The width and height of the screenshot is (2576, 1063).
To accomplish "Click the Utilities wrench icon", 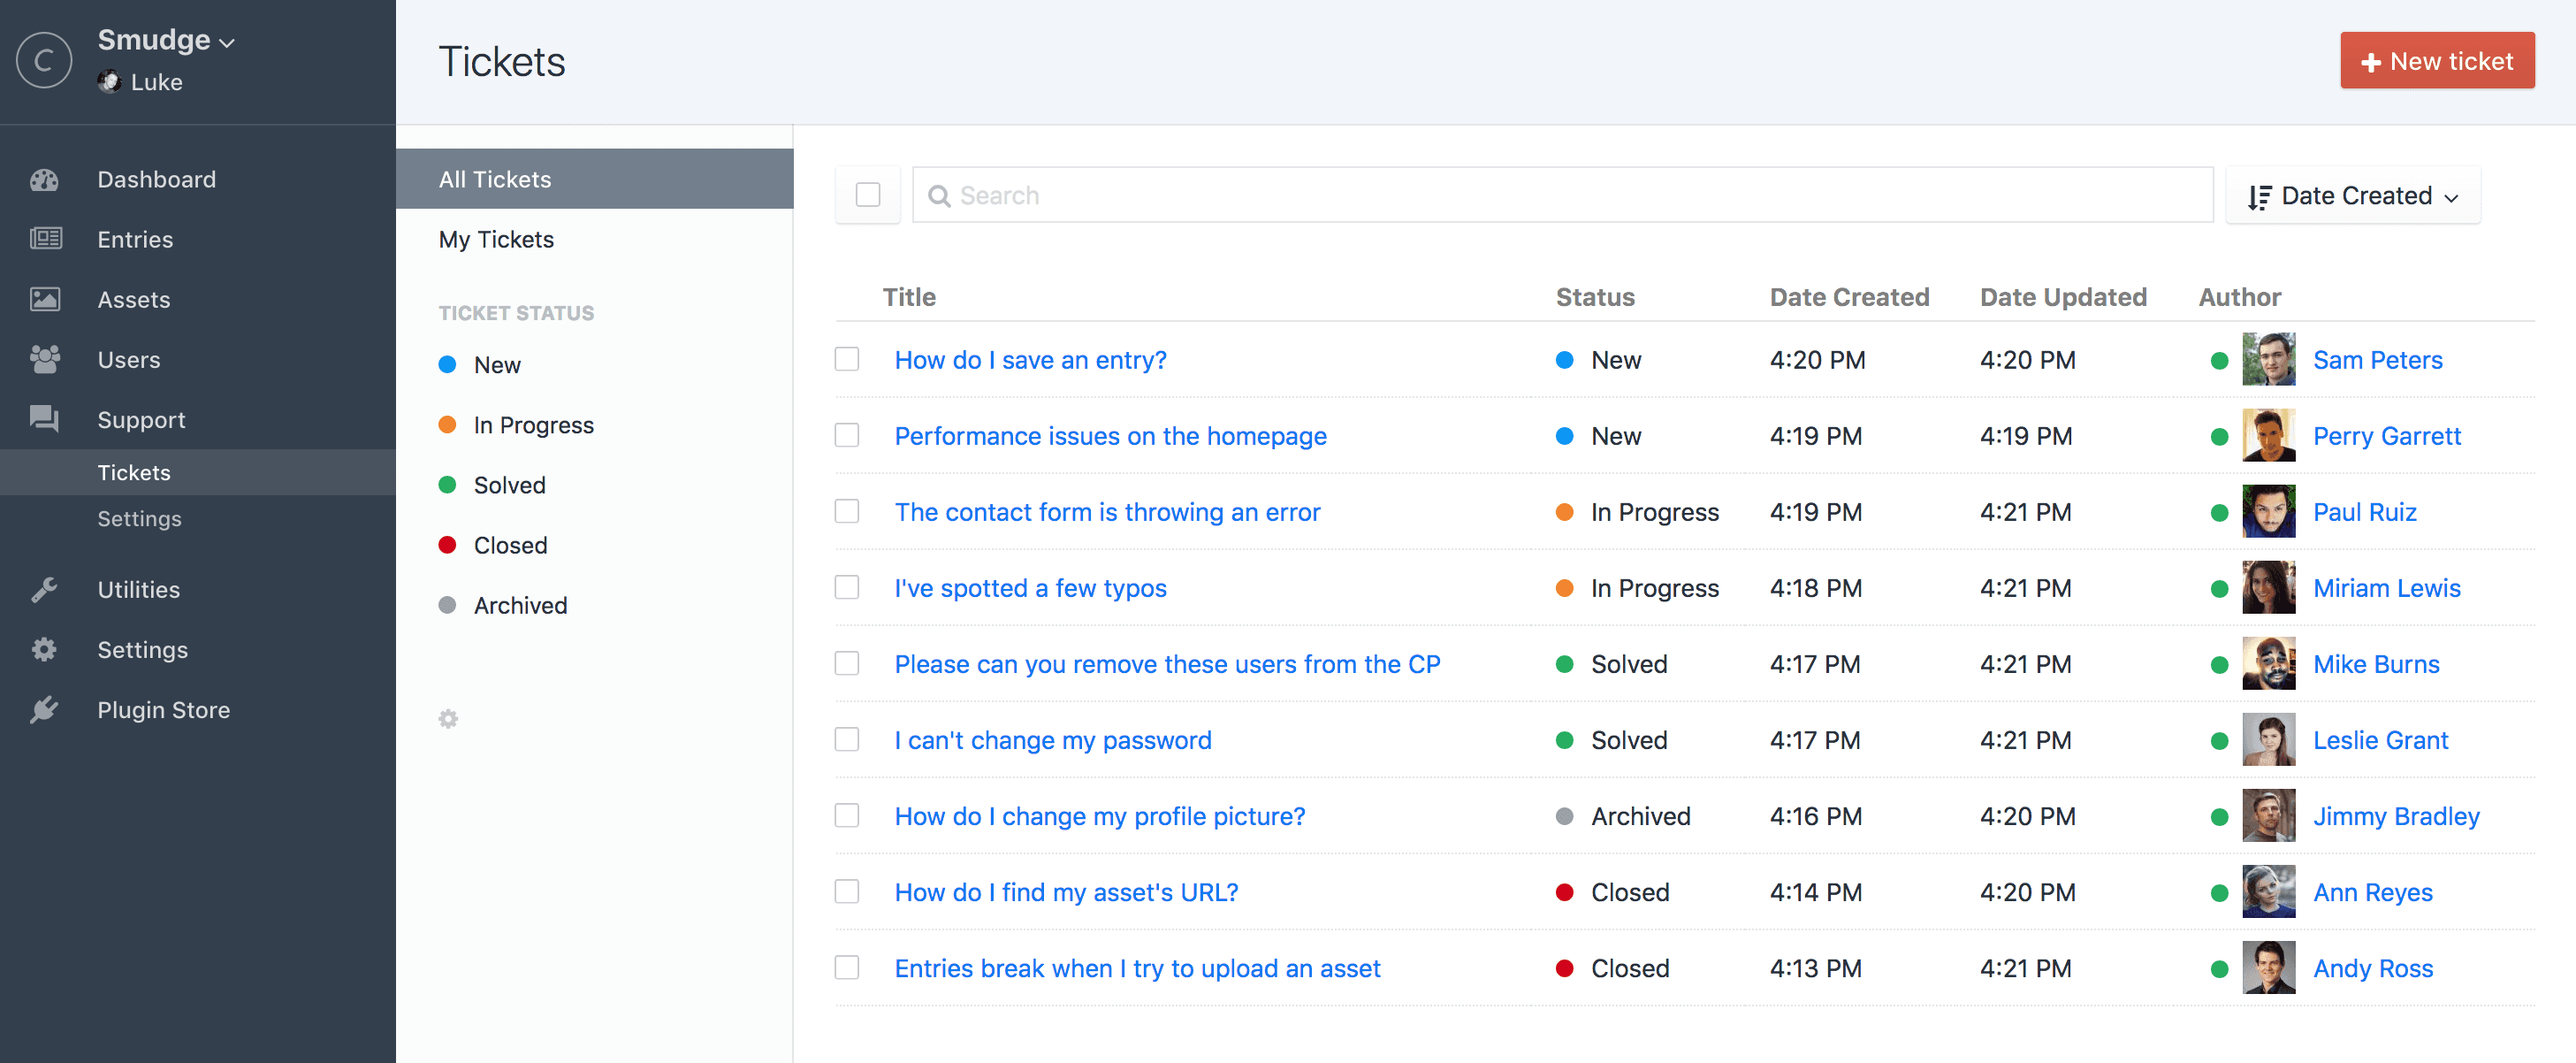I will (44, 589).
